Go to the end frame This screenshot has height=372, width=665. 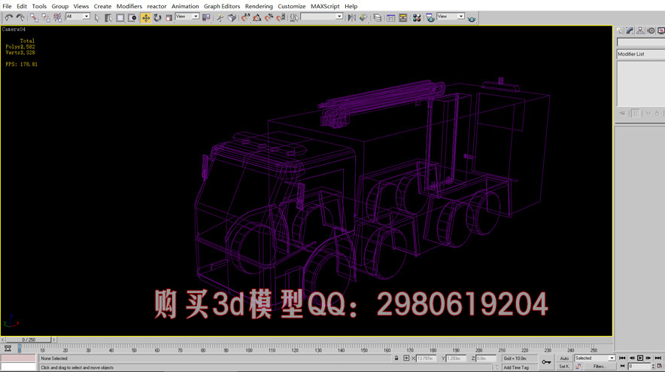click(x=657, y=358)
